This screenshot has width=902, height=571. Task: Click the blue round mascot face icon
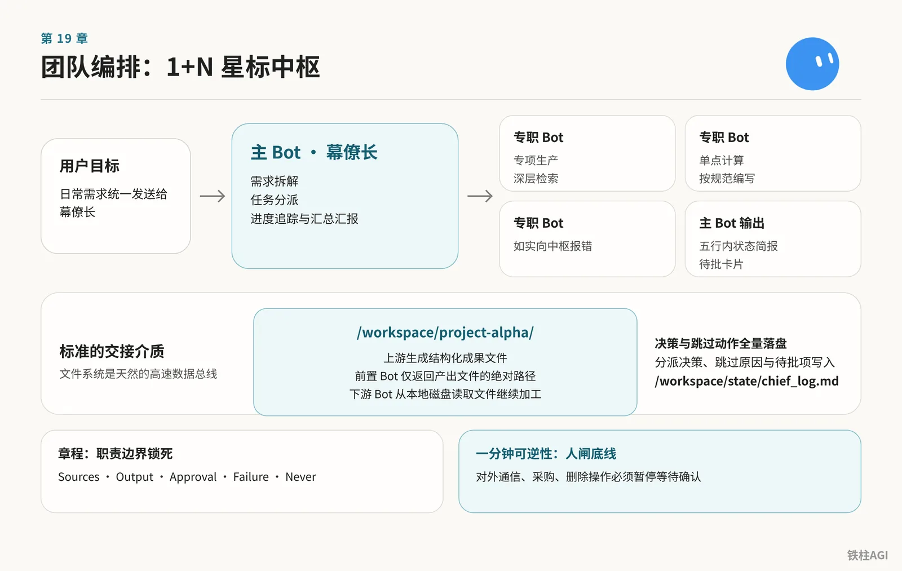[812, 64]
